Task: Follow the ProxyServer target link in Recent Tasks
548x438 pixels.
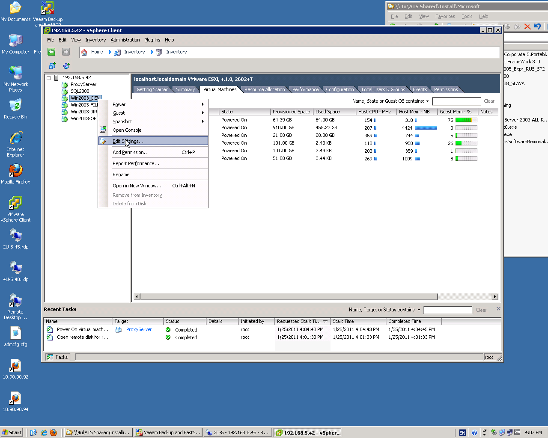Action: (x=139, y=330)
